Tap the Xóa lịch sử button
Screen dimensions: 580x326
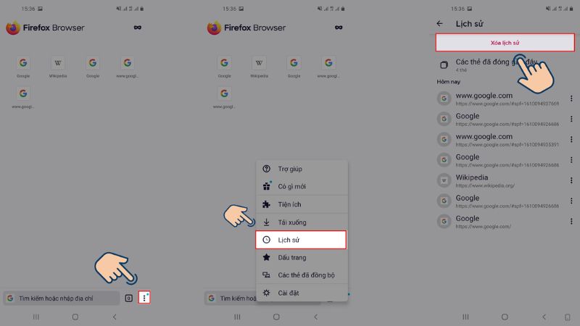tap(505, 43)
